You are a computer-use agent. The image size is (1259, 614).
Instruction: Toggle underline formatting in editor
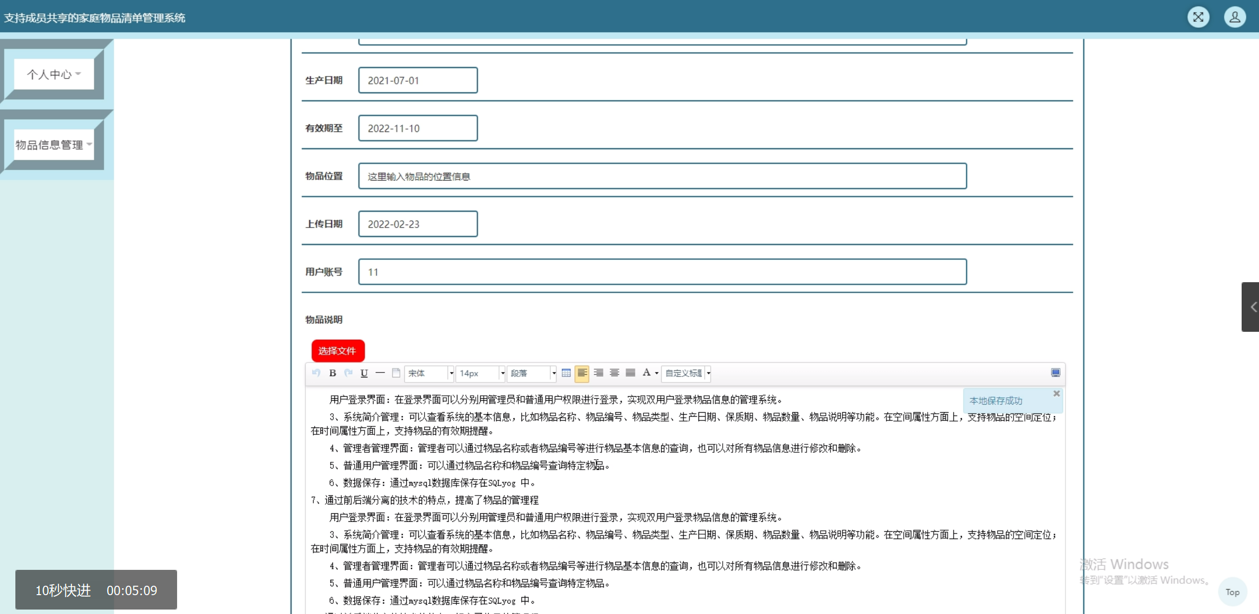[364, 373]
